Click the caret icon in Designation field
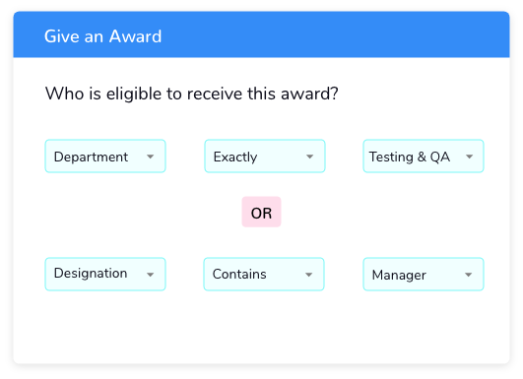 point(151,275)
